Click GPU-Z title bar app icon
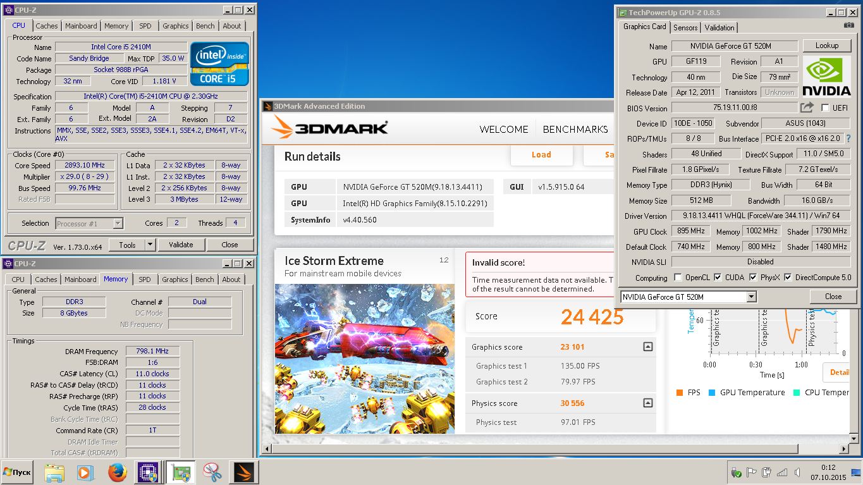863x485 pixels. [622, 13]
